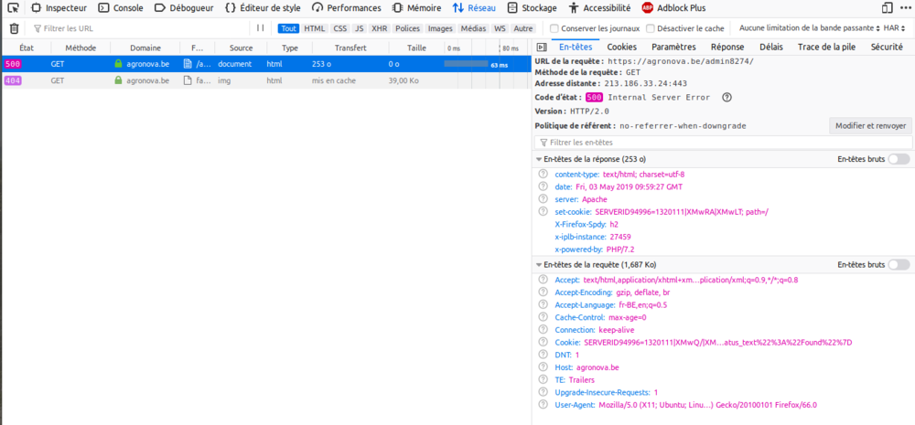The height and width of the screenshot is (425, 915).
Task: Collapse the details pane with the toggle icon
Action: tap(542, 48)
